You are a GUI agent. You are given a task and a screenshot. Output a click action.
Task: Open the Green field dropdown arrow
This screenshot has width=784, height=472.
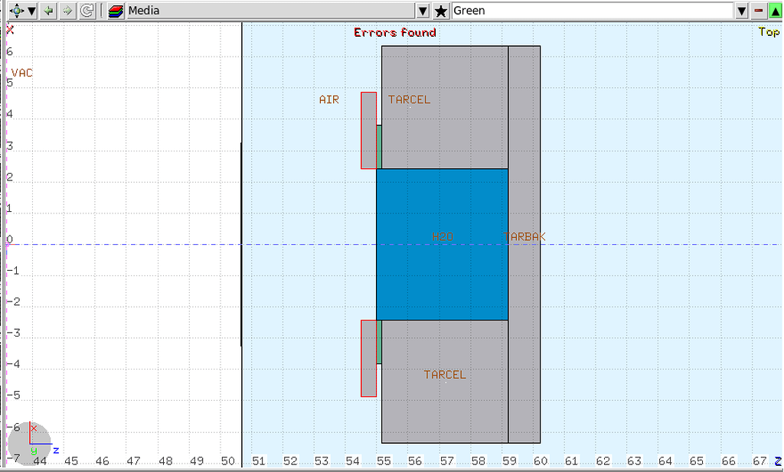click(x=741, y=11)
